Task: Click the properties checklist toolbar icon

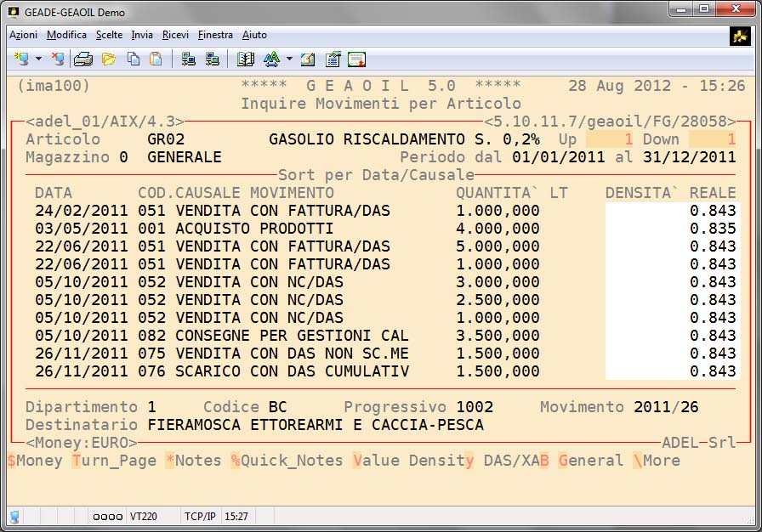Action: (333, 59)
